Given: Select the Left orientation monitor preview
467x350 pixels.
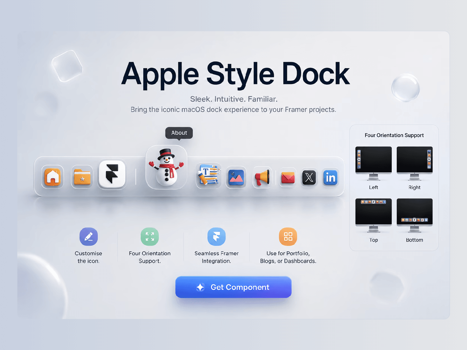Looking at the screenshot, I should (x=374, y=163).
